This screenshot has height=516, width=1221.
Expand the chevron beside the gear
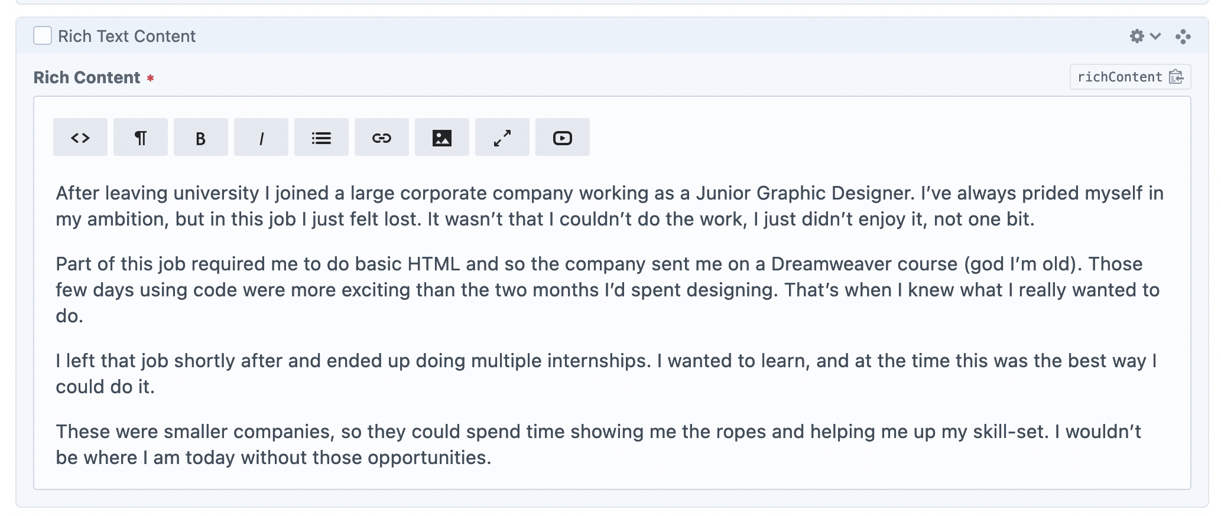(x=1155, y=36)
